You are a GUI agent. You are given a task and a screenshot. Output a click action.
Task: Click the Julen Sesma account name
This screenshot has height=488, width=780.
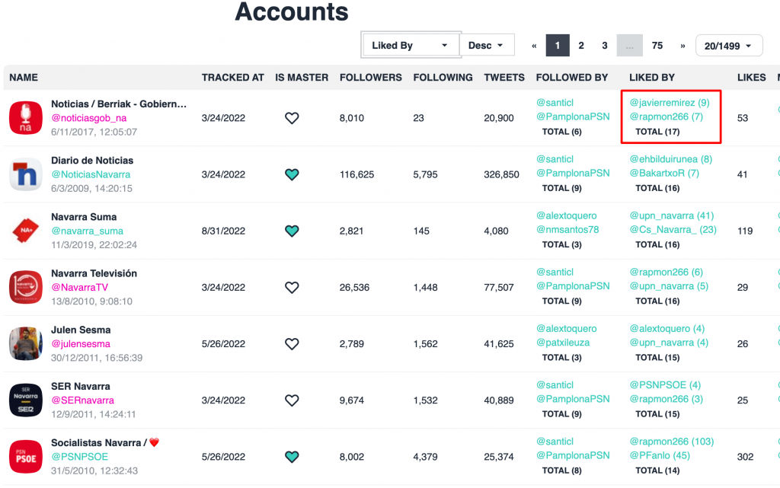[81, 330]
